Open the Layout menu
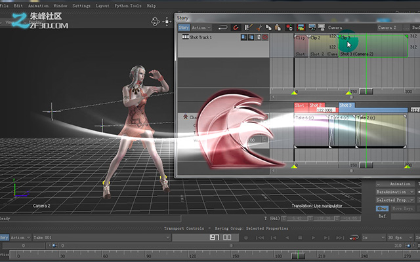 [x=102, y=6]
